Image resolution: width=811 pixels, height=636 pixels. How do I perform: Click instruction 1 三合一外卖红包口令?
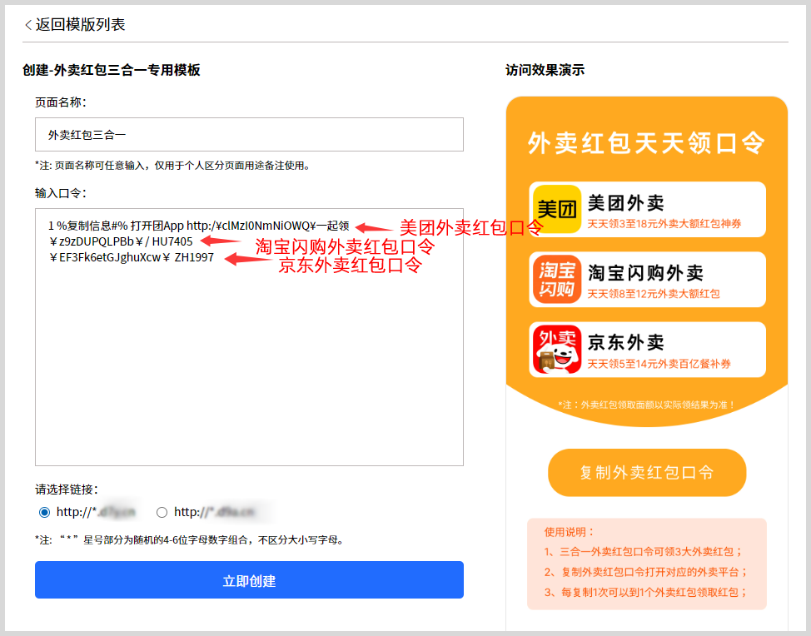pos(644,552)
